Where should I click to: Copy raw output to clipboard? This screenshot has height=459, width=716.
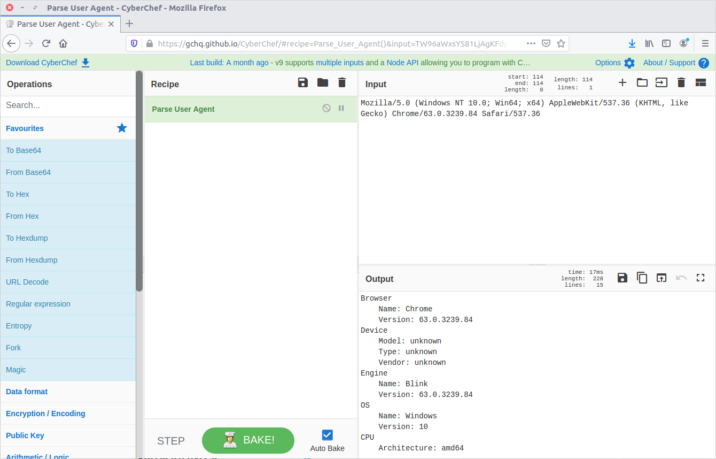point(642,278)
